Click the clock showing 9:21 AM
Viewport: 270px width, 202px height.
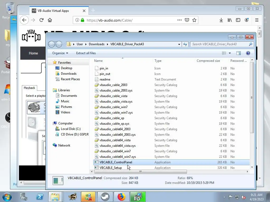coord(257,195)
